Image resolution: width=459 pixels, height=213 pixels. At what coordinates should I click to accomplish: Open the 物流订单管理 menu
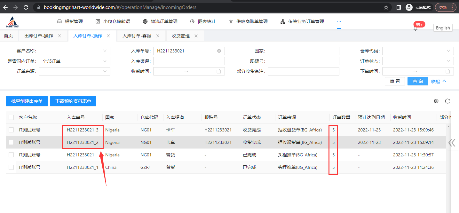click(x=160, y=21)
